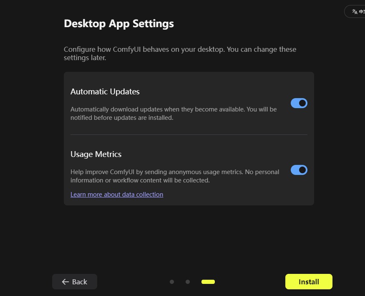This screenshot has width=365, height=296.
Task: Open the language selector at top right
Action: coord(355,11)
